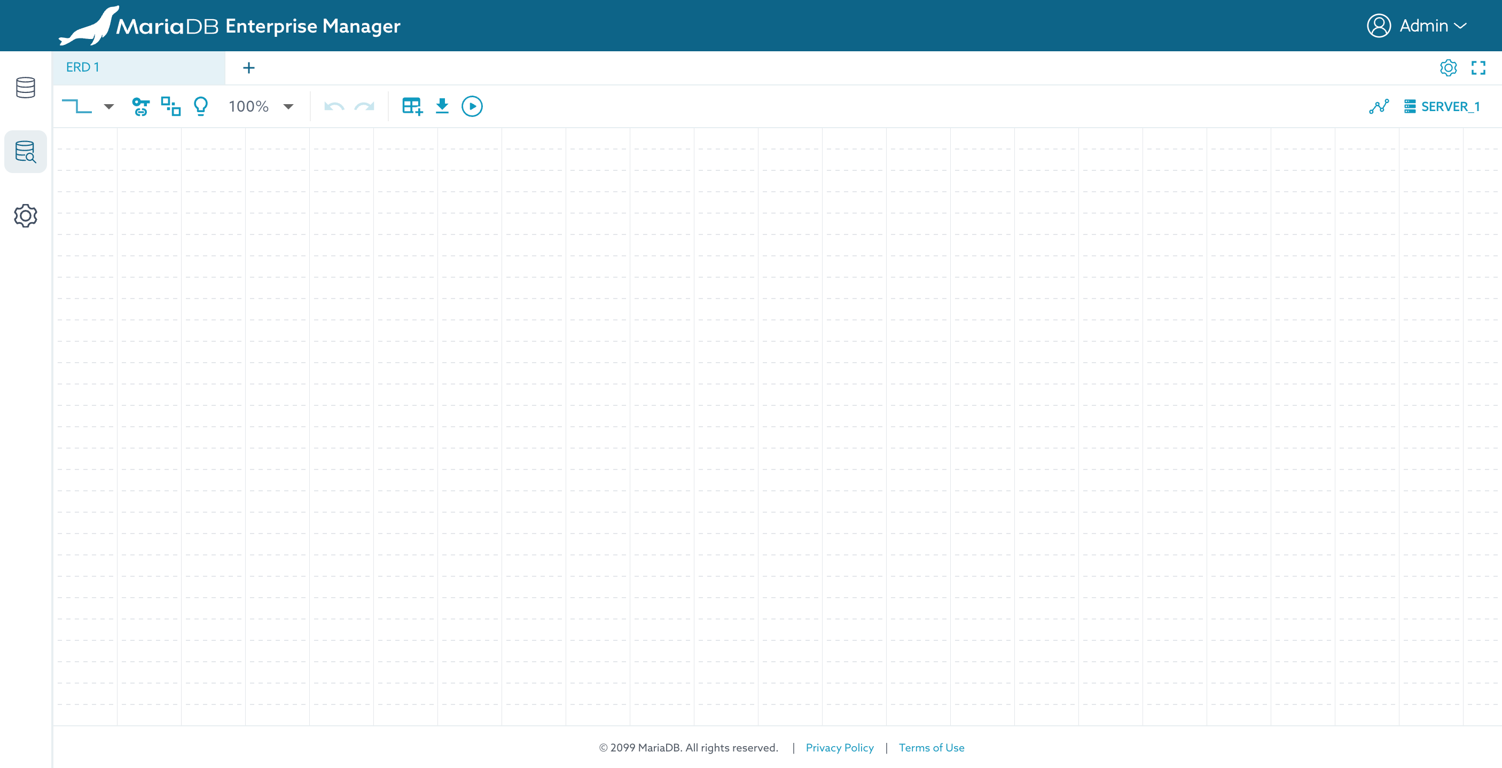Run the apply script play button
This screenshot has height=768, width=1502.
(x=472, y=106)
